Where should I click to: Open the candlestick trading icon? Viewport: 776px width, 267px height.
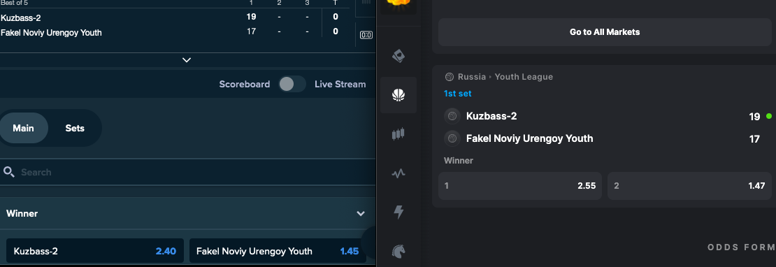398,134
